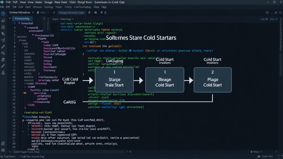Viewport: 283px width, 159px height.
Task: Select the third grid icon in left sidebar
Action: coord(3,27)
